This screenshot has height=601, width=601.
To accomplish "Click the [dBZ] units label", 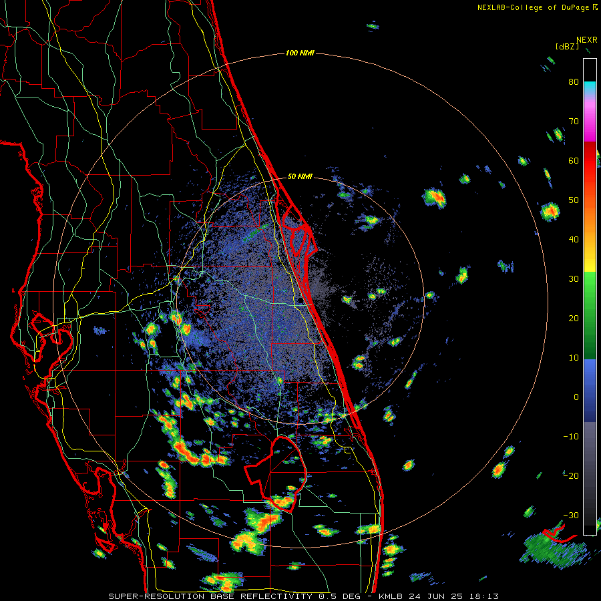I will click(x=567, y=47).
